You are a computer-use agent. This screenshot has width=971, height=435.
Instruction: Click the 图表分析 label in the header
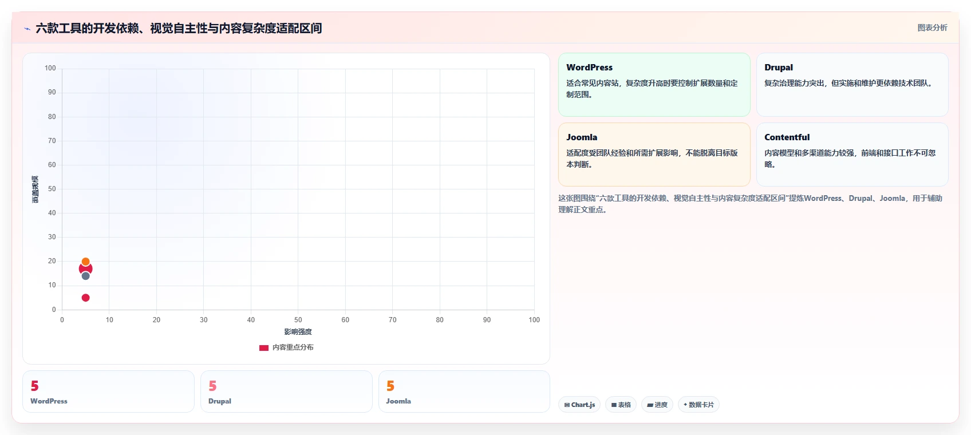pos(932,27)
